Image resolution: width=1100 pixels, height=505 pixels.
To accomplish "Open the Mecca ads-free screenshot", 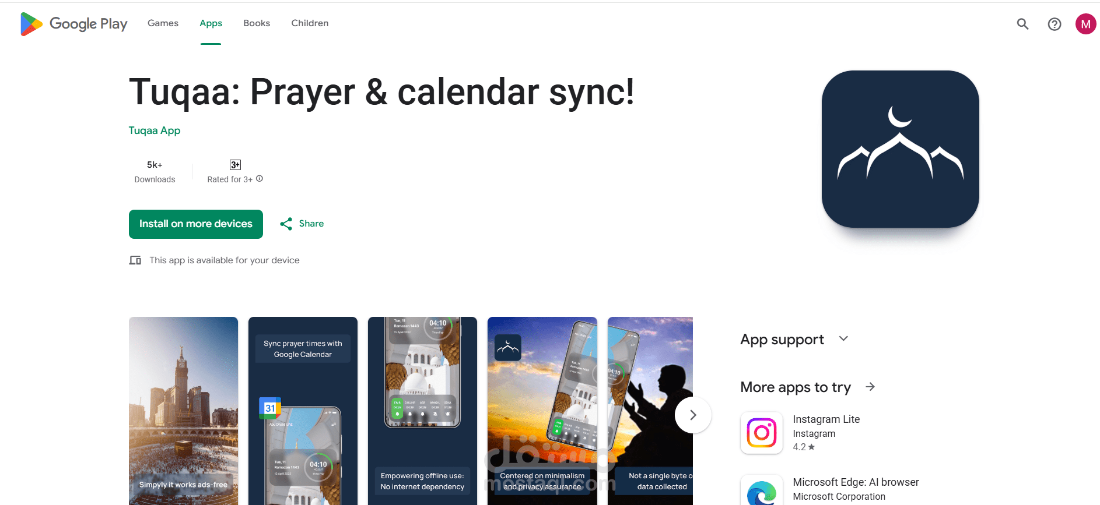I will click(183, 411).
